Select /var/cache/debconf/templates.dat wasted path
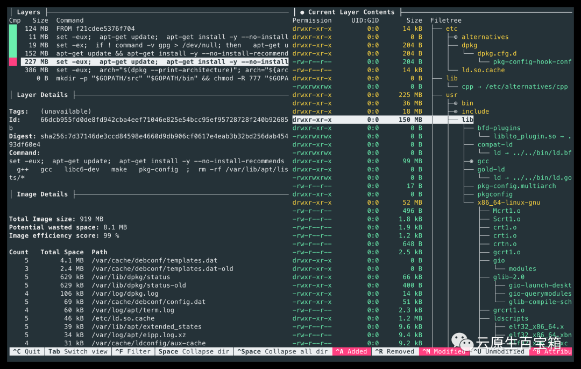581x369 pixels. (154, 261)
